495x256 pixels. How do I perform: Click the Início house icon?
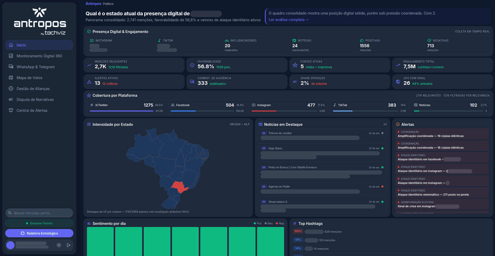click(11, 45)
